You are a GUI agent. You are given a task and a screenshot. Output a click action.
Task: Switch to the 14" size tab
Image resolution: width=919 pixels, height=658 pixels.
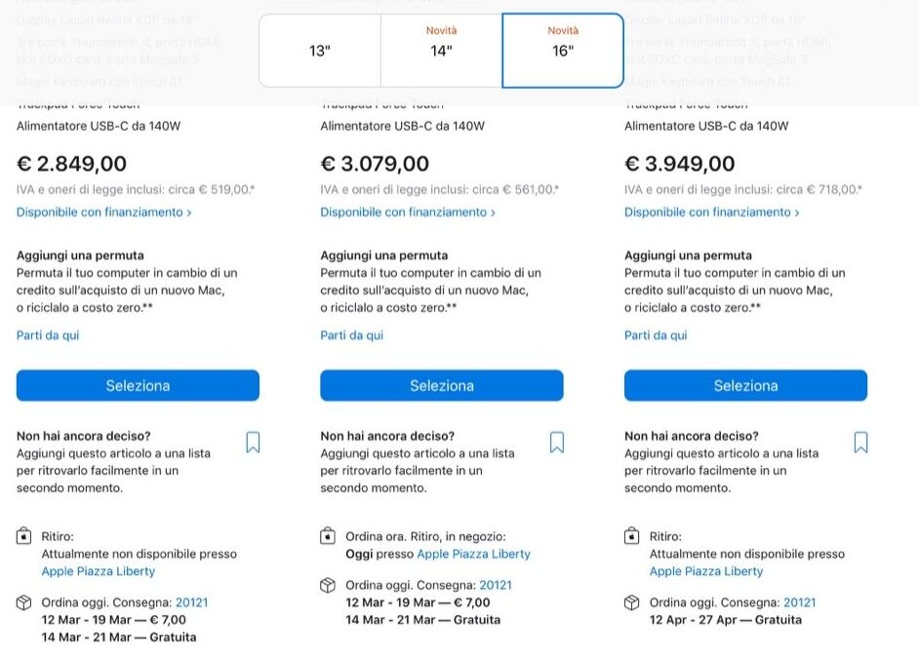click(441, 51)
